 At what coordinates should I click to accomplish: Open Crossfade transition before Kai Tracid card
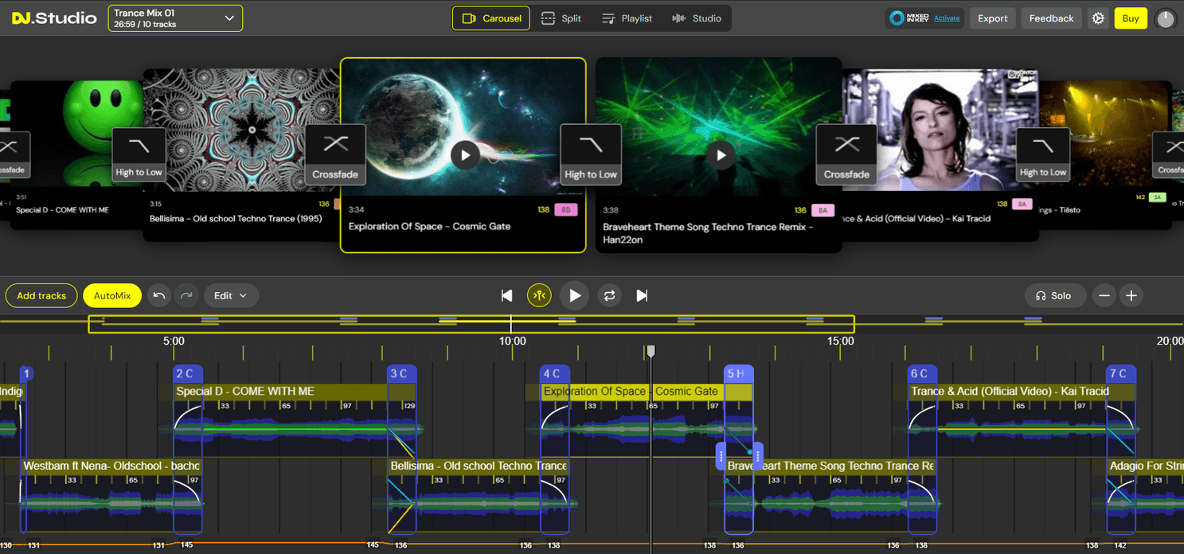(x=846, y=154)
